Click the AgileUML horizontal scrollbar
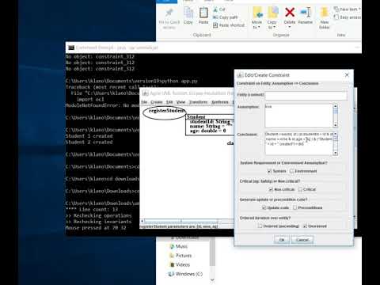The height and width of the screenshot is (285, 380). (182, 221)
